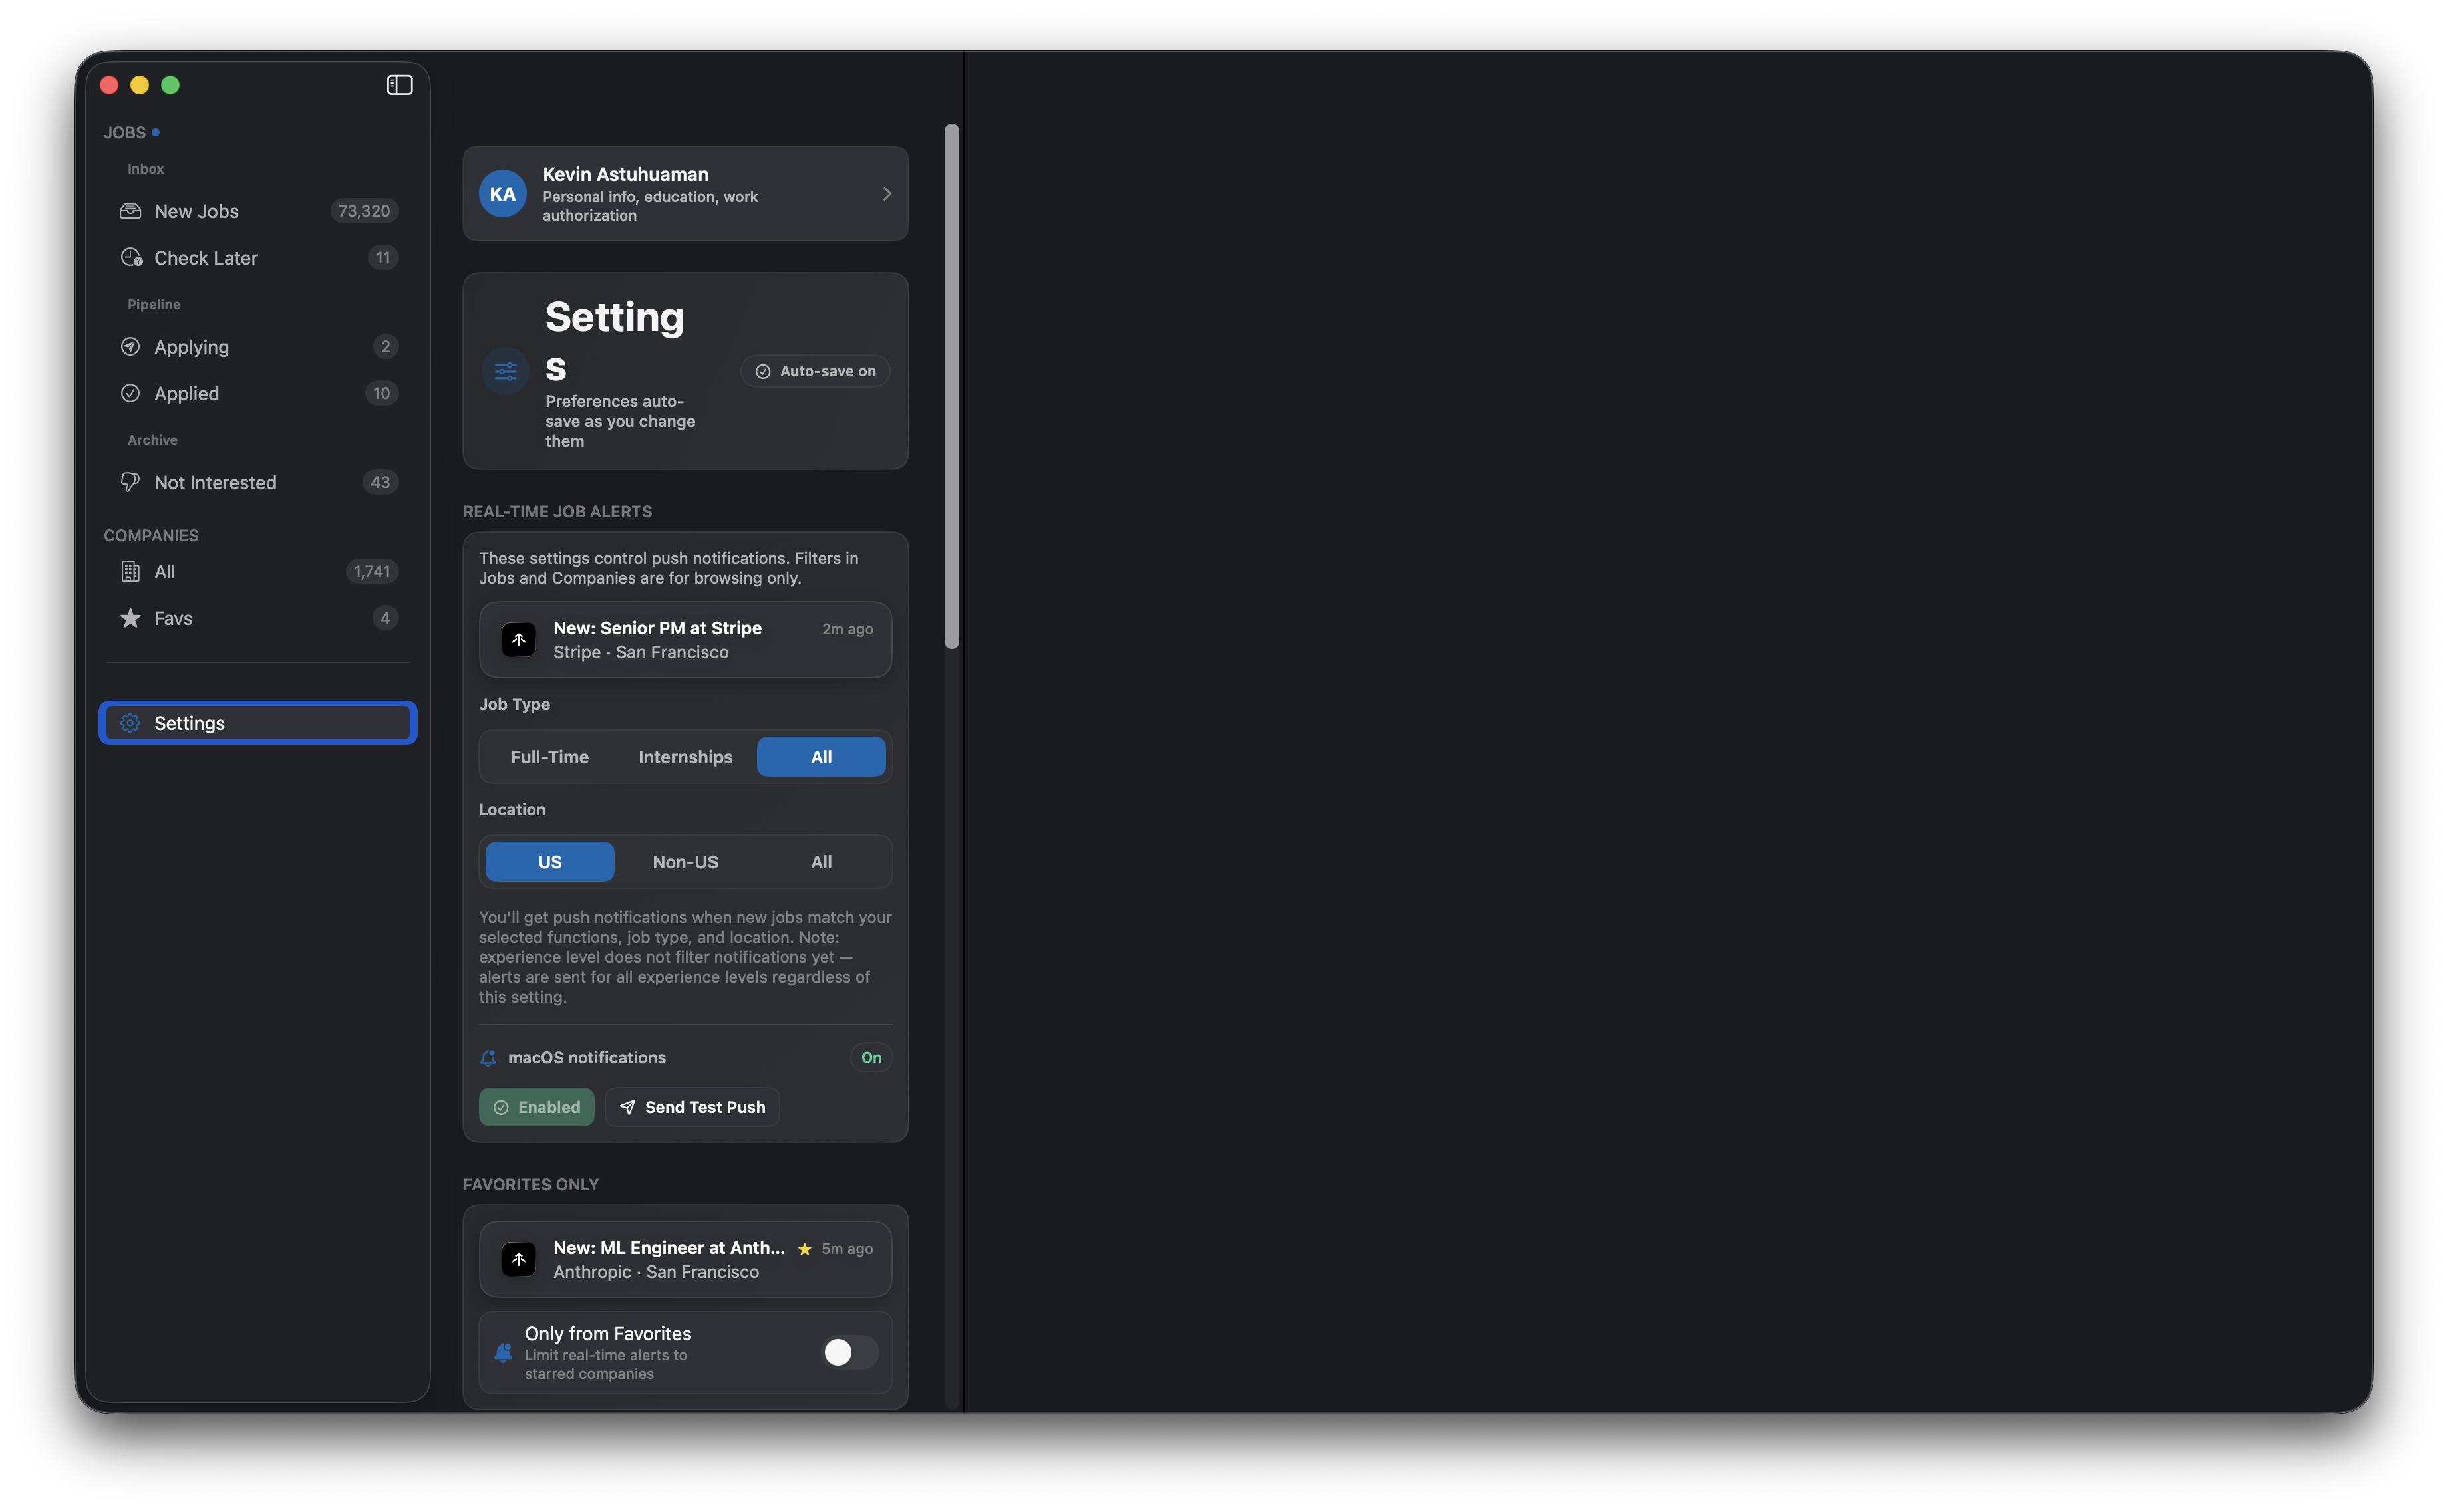Click the All companies building icon
This screenshot has width=2448, height=1512.
click(130, 571)
